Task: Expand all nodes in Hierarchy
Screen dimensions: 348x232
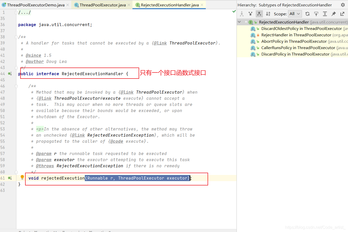Action: [x=325, y=14]
